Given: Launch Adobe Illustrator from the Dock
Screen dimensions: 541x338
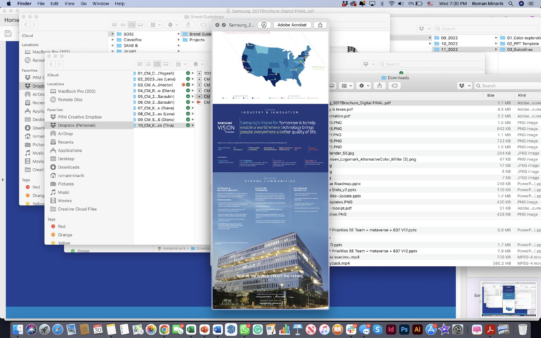Looking at the screenshot, I should coord(417,330).
